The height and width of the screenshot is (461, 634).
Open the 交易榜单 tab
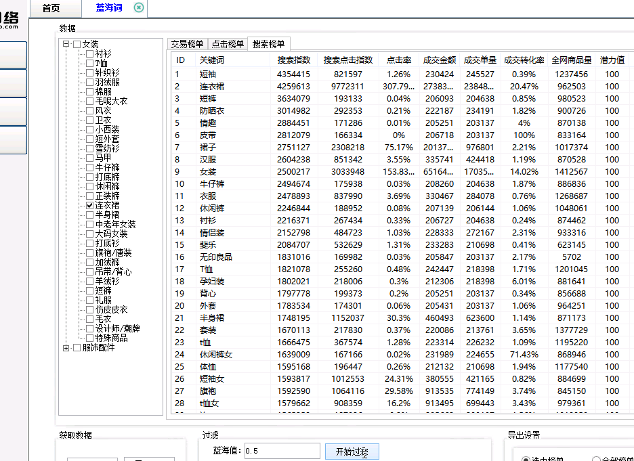click(x=187, y=44)
